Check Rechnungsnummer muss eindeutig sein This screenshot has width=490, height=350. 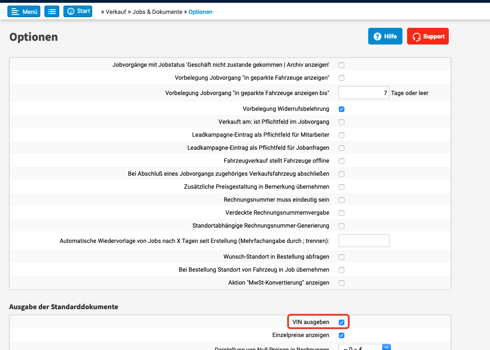point(341,200)
